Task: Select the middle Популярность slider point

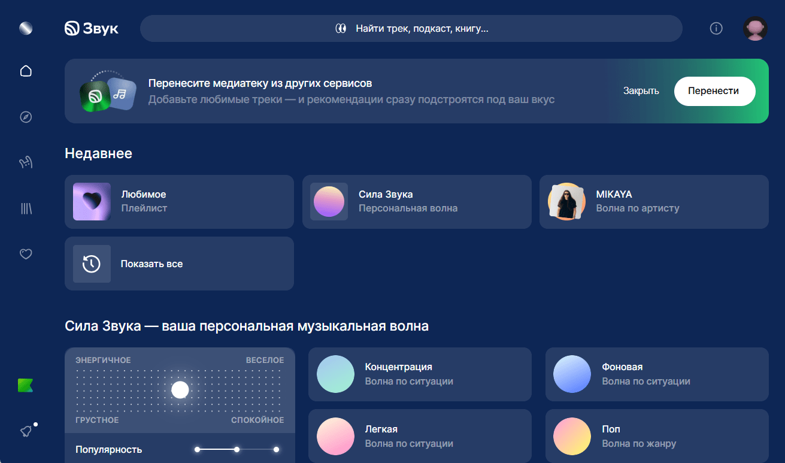Action: click(x=237, y=449)
